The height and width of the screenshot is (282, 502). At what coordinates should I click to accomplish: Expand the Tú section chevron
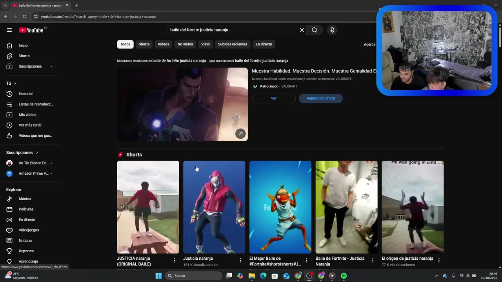pyautogui.click(x=15, y=83)
